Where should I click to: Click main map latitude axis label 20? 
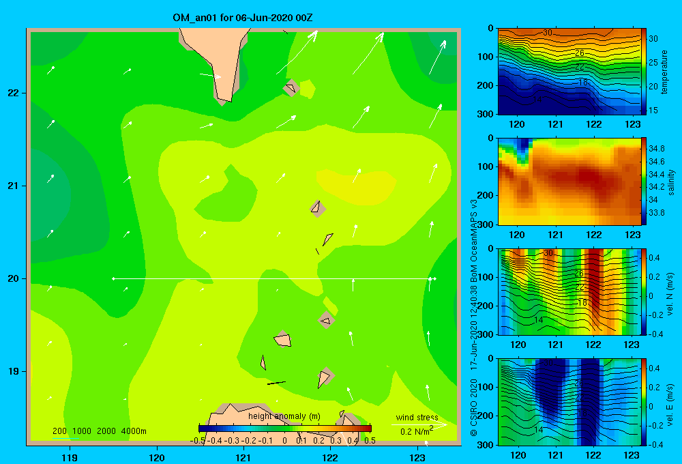13,278
